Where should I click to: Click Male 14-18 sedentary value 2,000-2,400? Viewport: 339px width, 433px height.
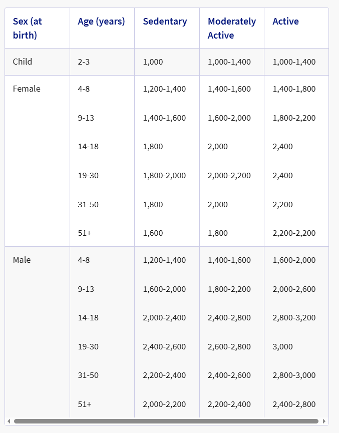164,317
